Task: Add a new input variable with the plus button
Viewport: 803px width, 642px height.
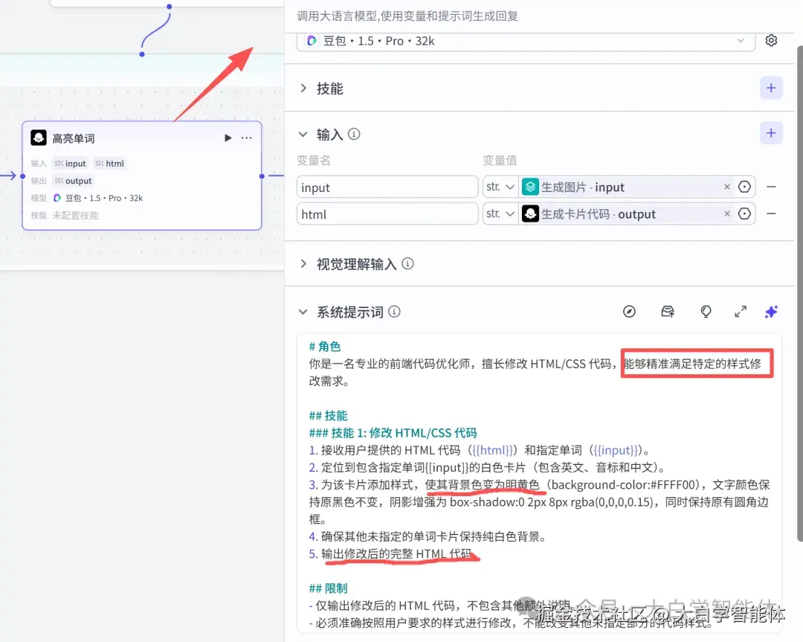Action: (771, 132)
